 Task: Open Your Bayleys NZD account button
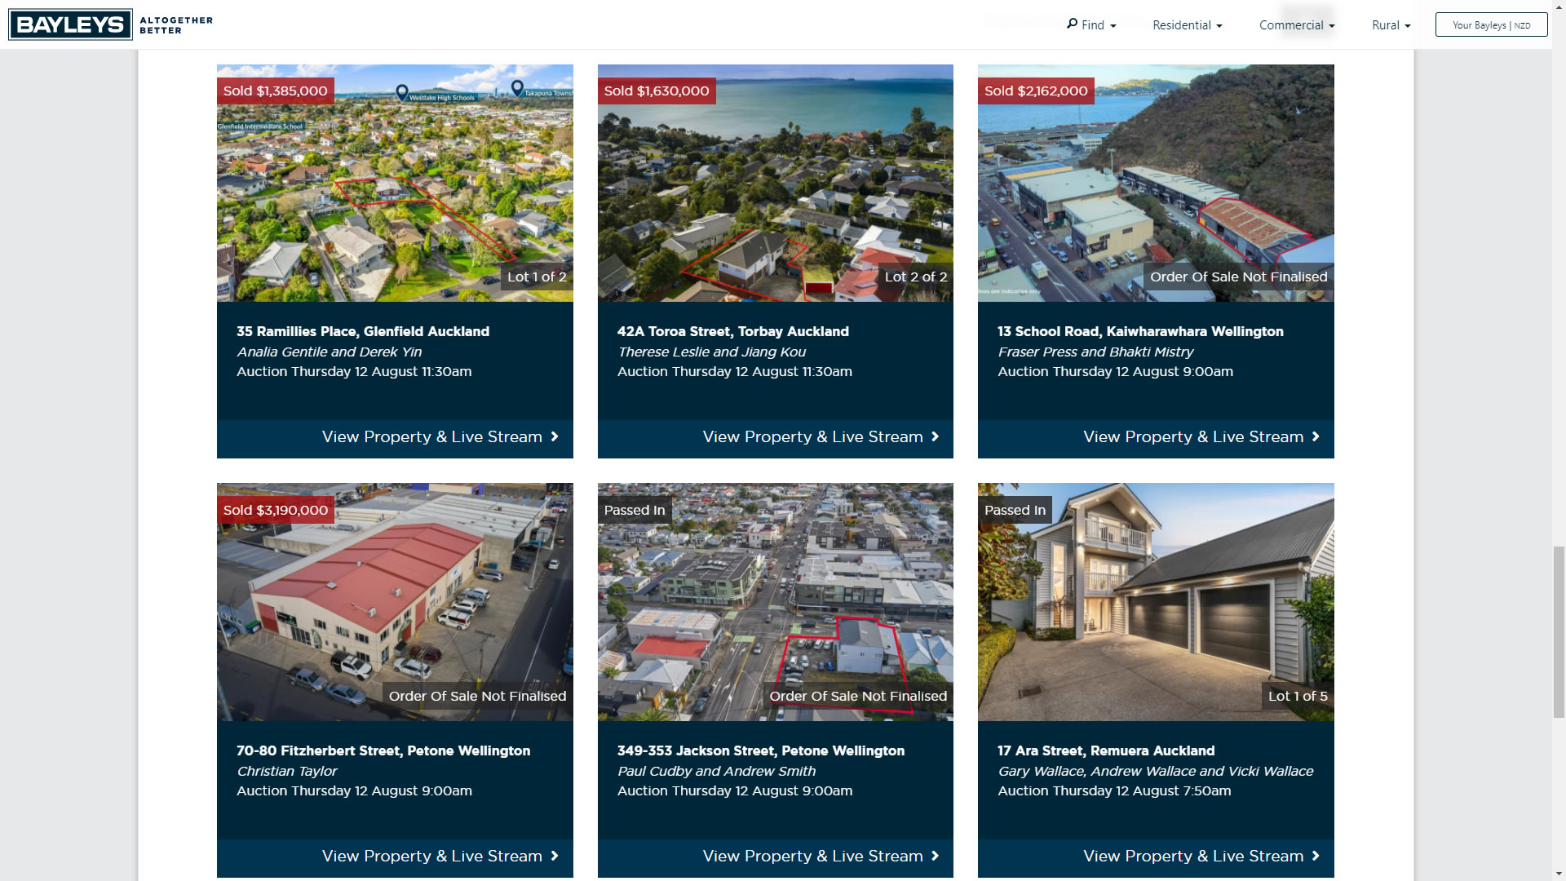click(1491, 25)
